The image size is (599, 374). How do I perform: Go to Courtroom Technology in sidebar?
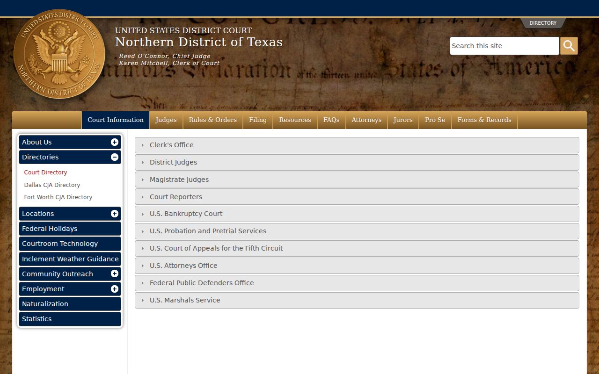pyautogui.click(x=70, y=244)
